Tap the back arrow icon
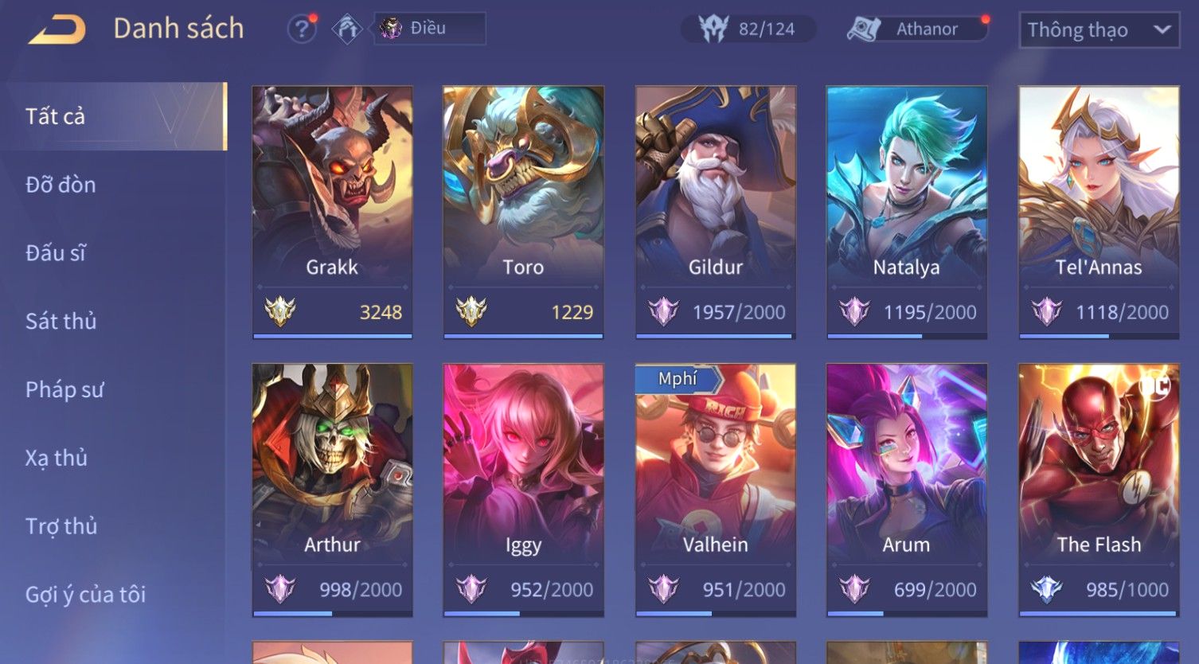Viewport: 1199px width, 664px height. (57, 29)
